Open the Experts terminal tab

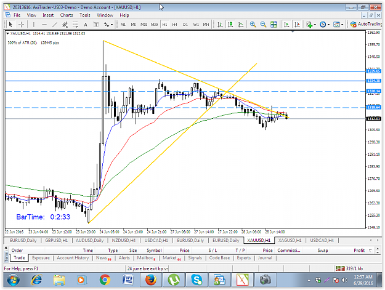[243, 258]
